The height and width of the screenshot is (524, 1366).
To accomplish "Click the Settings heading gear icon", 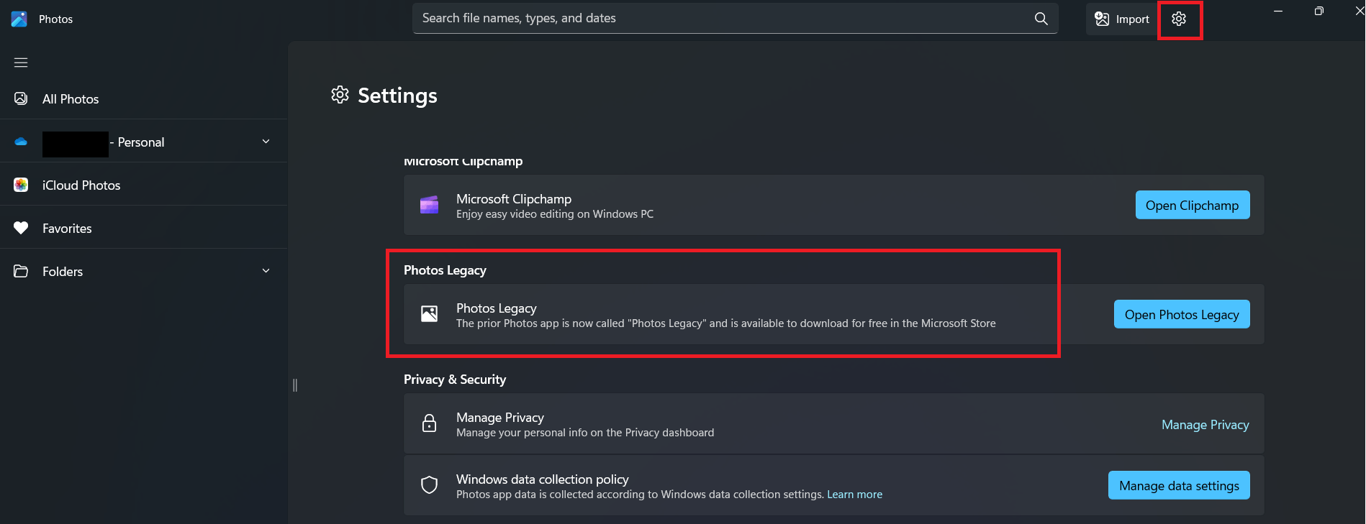I will (340, 95).
